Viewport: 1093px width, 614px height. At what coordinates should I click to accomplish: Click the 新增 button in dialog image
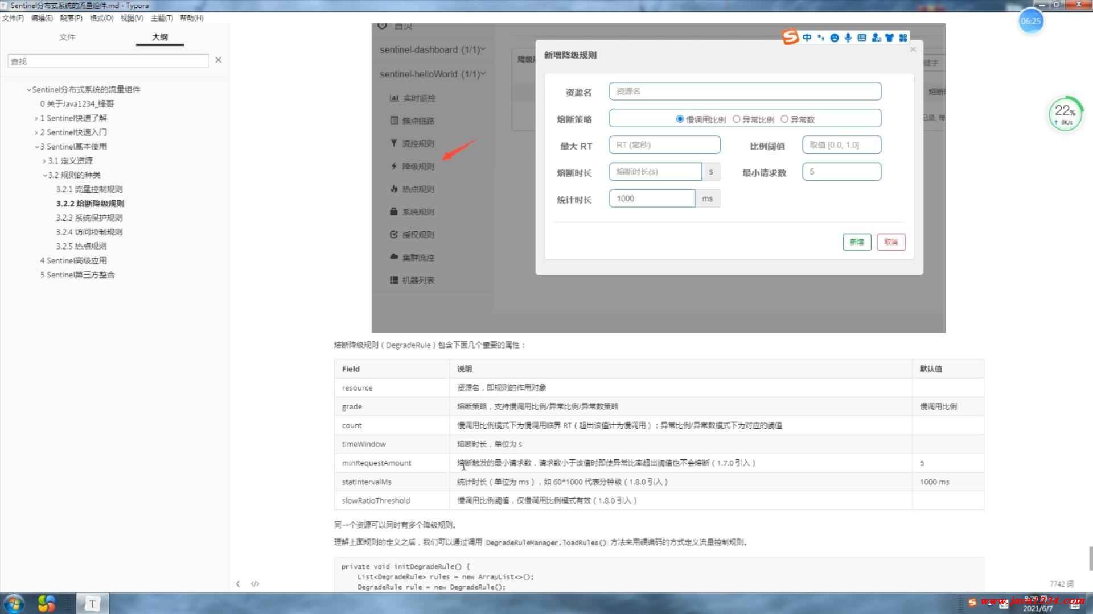tap(857, 242)
